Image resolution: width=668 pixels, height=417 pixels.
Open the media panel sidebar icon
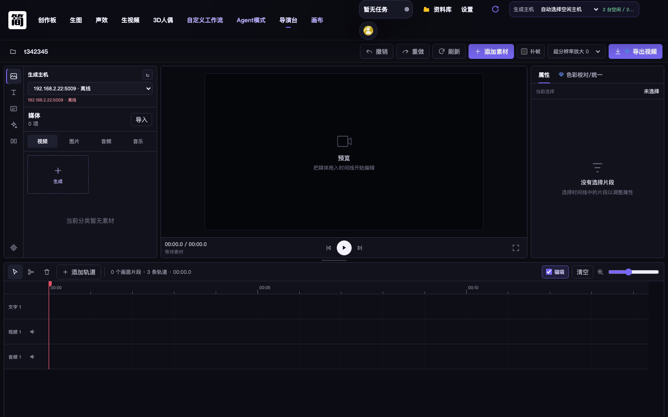(14, 76)
